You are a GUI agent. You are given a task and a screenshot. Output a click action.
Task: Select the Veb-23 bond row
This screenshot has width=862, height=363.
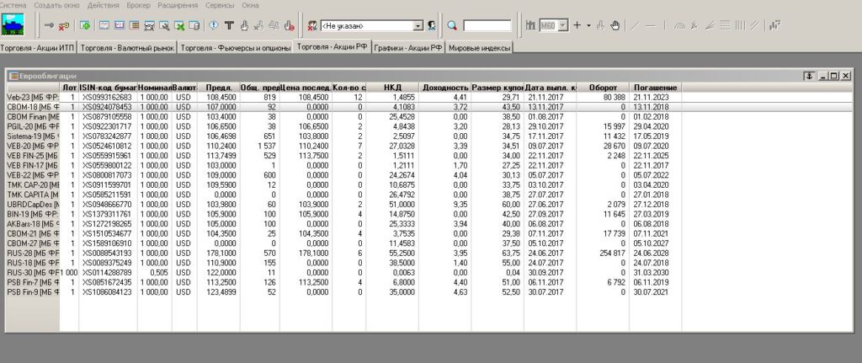pos(428,97)
